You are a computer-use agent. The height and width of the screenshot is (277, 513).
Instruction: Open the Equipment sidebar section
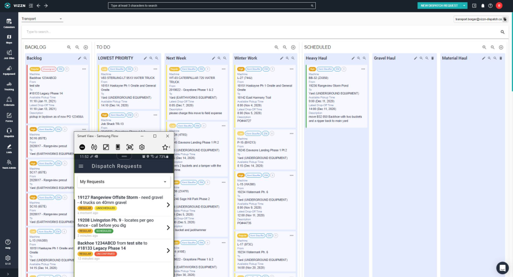pos(9,70)
